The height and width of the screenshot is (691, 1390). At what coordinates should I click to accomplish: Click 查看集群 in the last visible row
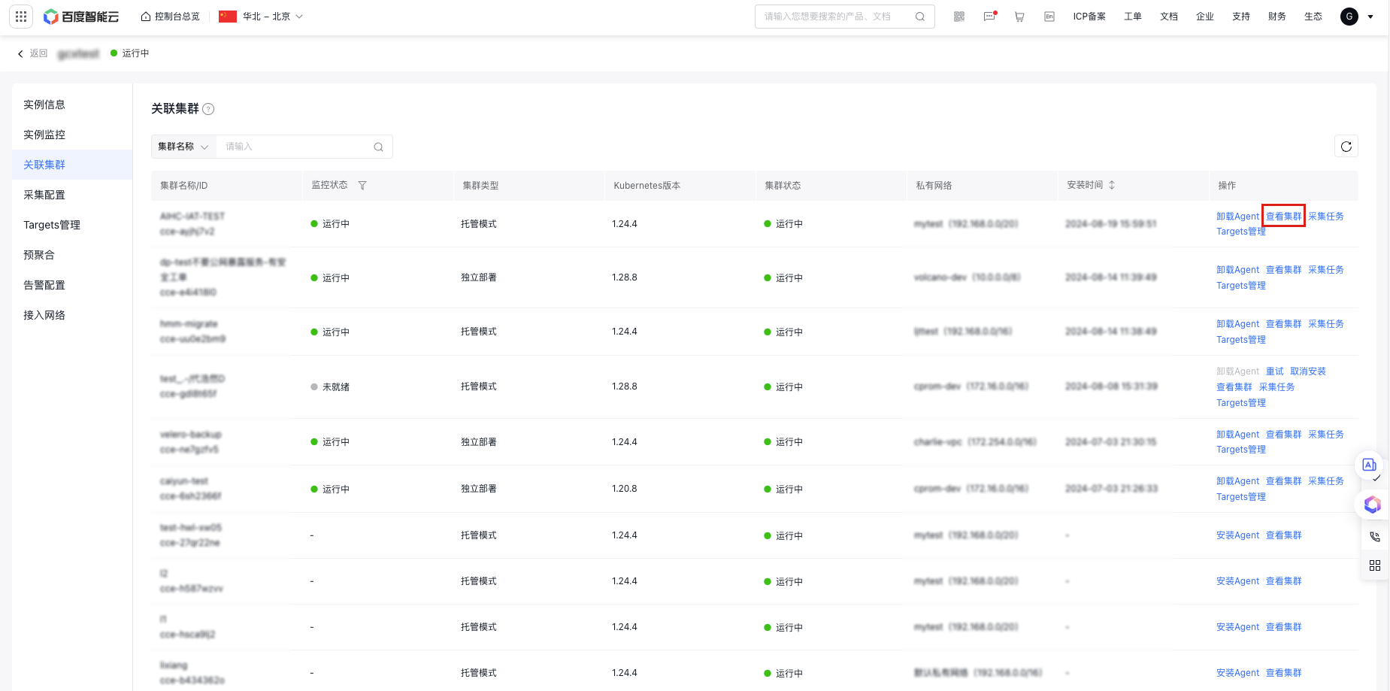click(1283, 673)
